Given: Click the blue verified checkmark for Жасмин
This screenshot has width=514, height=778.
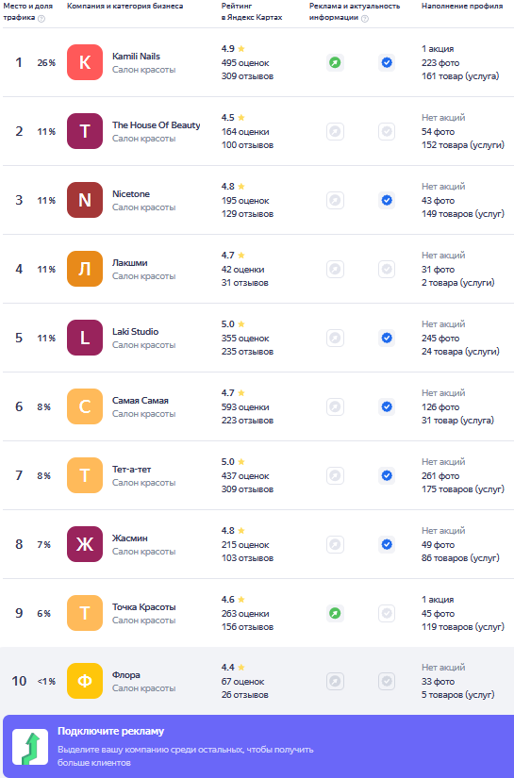Looking at the screenshot, I should pos(387,544).
